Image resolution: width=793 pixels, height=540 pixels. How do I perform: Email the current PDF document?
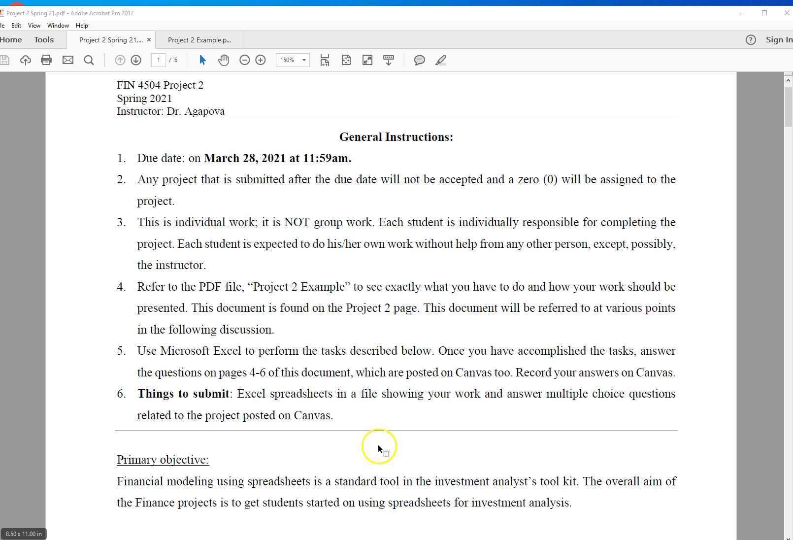(x=68, y=60)
